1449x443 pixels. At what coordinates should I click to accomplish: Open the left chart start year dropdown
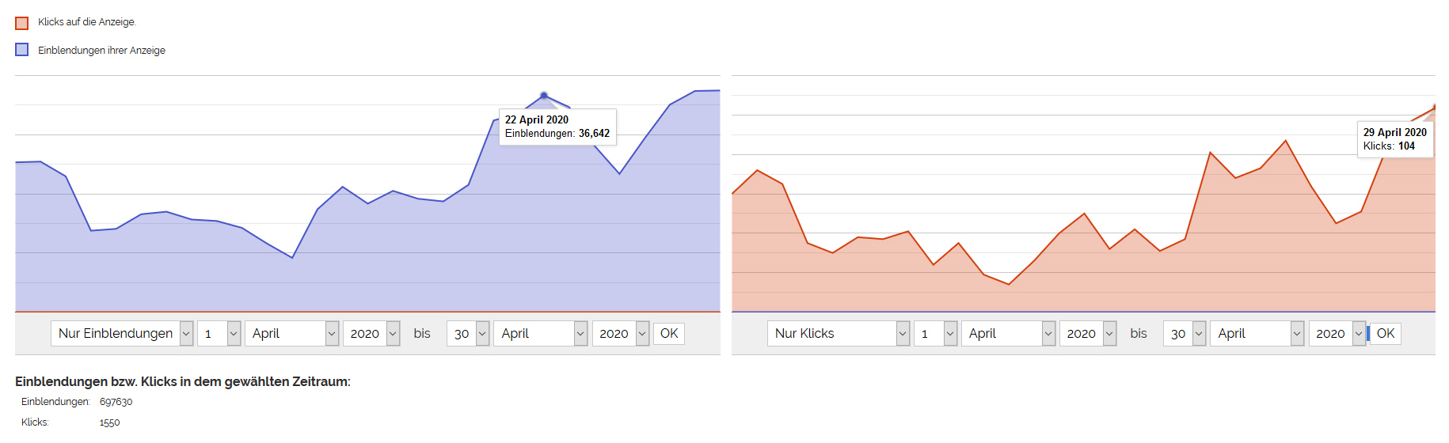coord(371,333)
